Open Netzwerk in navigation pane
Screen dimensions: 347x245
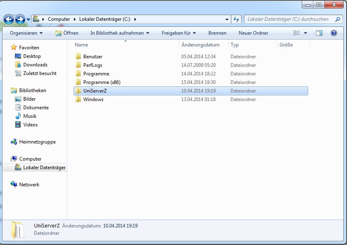pos(29,185)
